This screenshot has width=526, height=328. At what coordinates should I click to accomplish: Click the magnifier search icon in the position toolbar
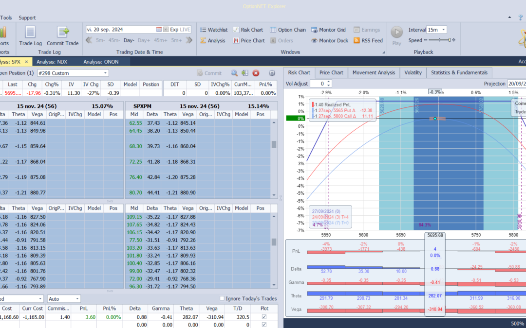click(x=234, y=73)
